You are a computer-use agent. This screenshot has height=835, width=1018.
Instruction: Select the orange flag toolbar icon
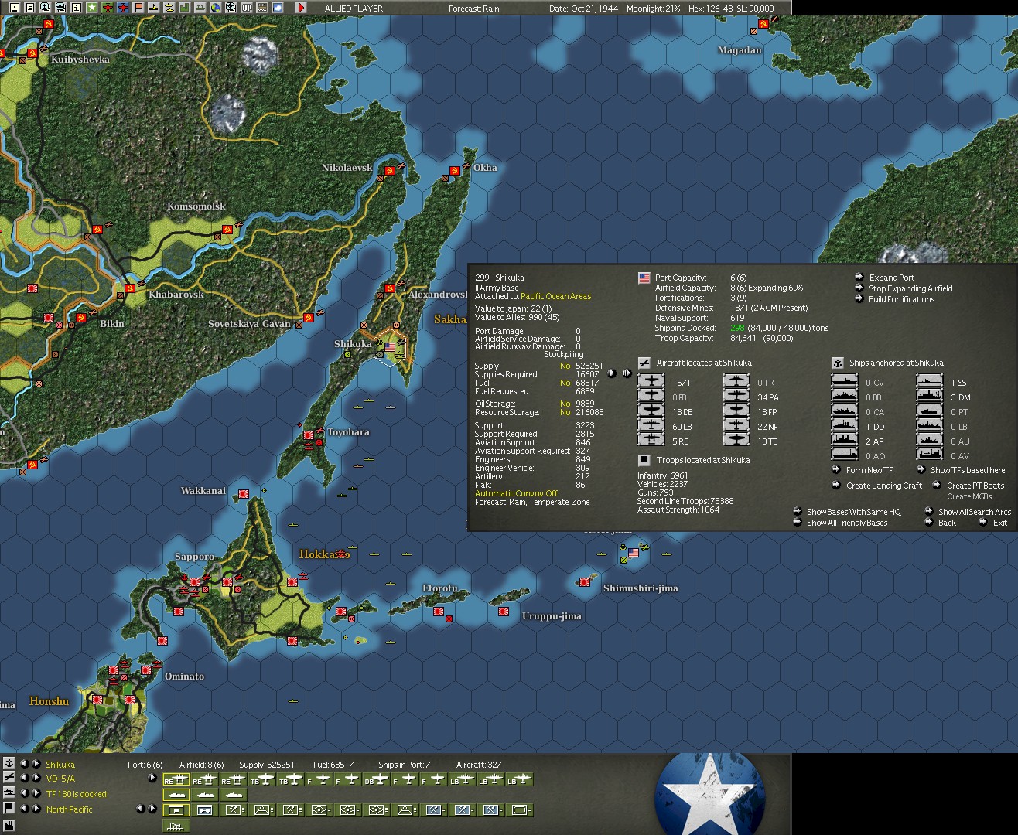point(138,8)
